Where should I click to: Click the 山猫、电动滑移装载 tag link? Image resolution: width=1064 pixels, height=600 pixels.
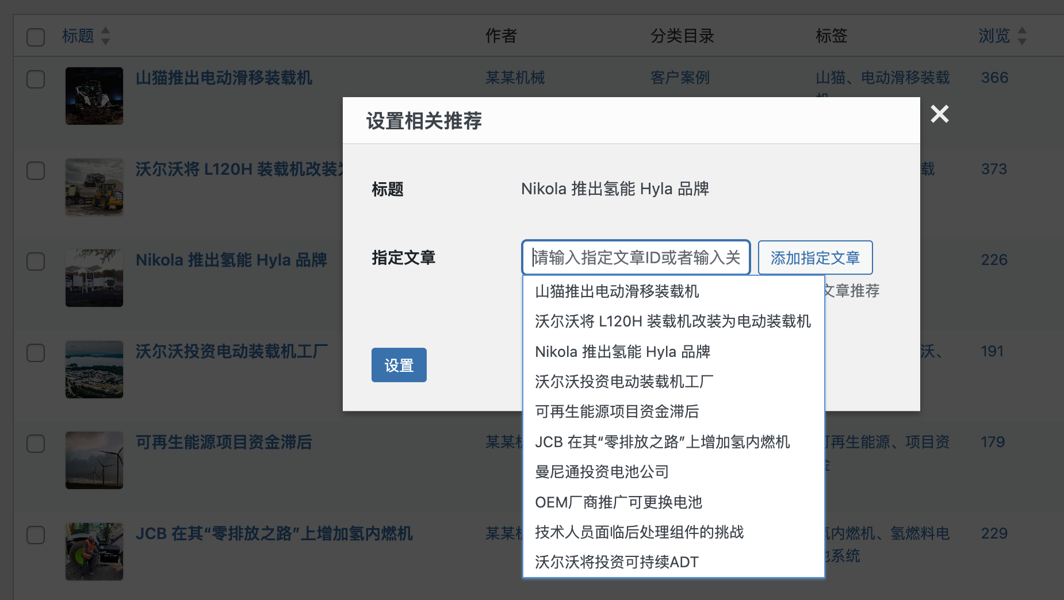coord(883,78)
